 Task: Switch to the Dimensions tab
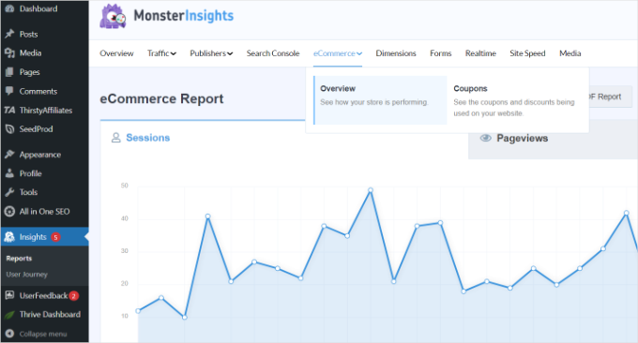(396, 53)
